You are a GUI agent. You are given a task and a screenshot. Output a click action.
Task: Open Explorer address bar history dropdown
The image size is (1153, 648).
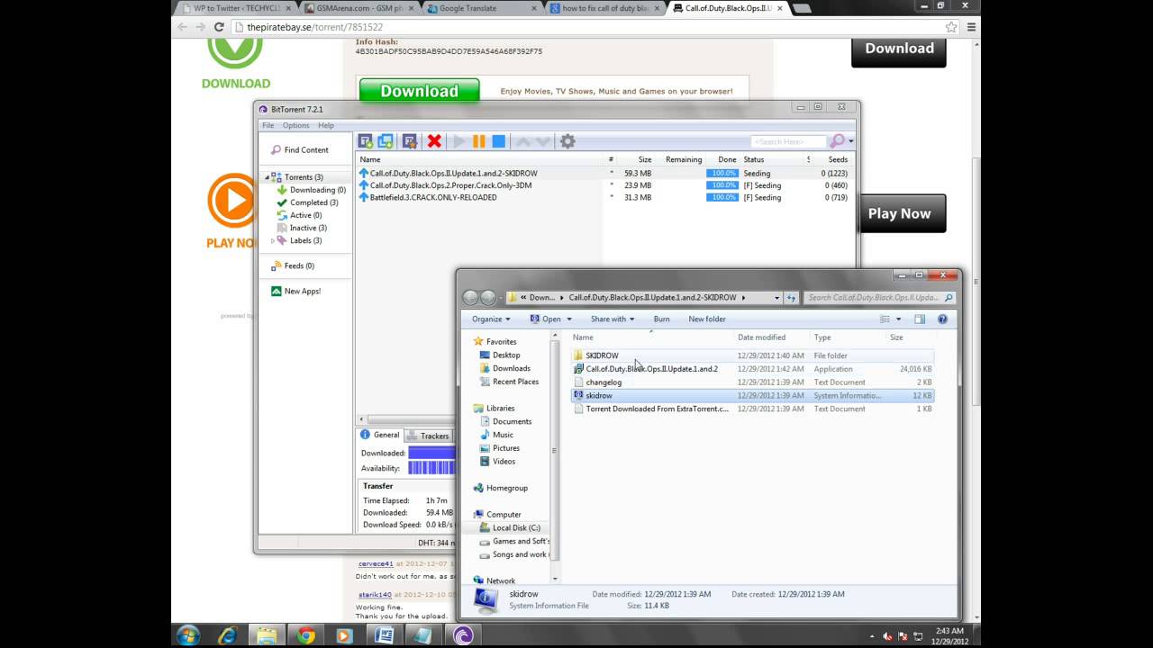coord(776,298)
